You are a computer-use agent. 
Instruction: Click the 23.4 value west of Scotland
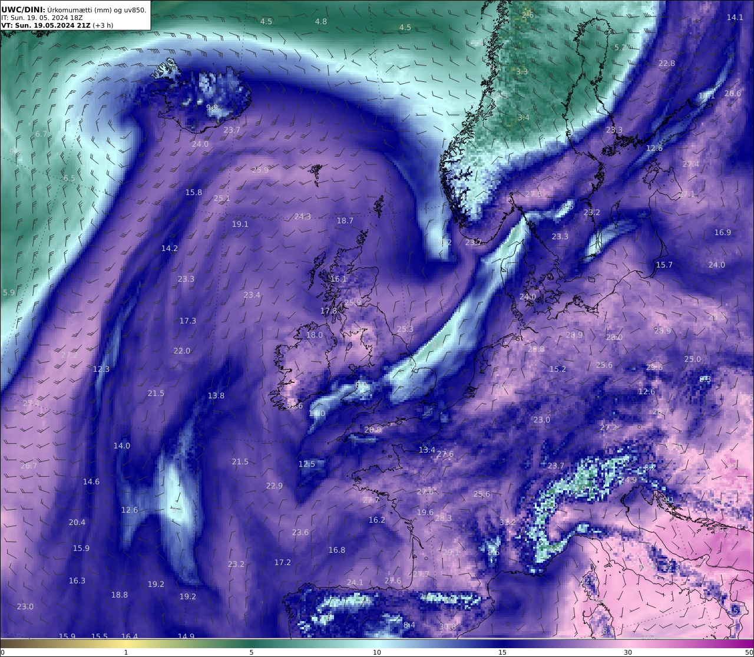pyautogui.click(x=252, y=295)
